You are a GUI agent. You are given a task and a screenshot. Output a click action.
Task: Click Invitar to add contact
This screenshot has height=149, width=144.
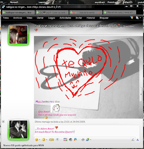[x=79, y=18]
